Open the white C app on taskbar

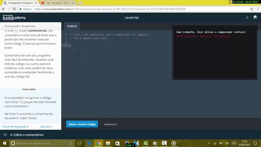(164, 143)
